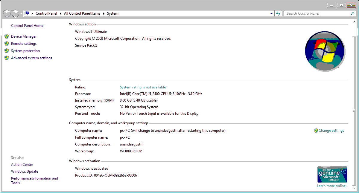This screenshot has height=193, width=359.
Task: Click the Remote settings shield icon
Action: (x=7, y=44)
